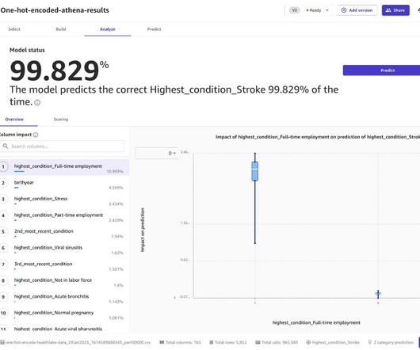The height and width of the screenshot is (350, 420).
Task: Click the plus icon in Add version
Action: point(344,10)
